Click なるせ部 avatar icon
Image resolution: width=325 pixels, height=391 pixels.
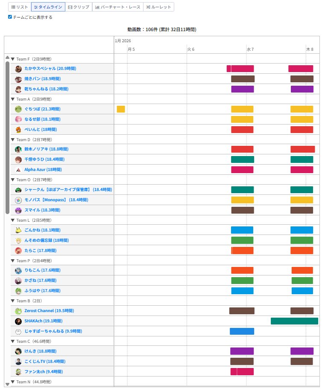tap(18, 119)
